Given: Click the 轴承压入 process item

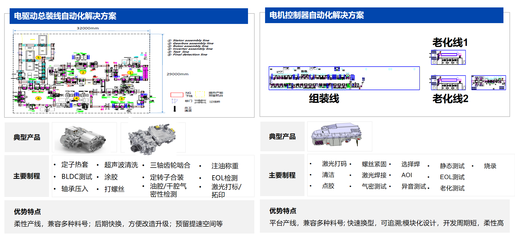Looking at the screenshot, I should (x=75, y=189).
